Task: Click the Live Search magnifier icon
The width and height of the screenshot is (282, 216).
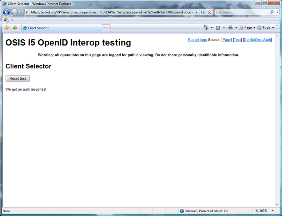Action: tap(272, 12)
